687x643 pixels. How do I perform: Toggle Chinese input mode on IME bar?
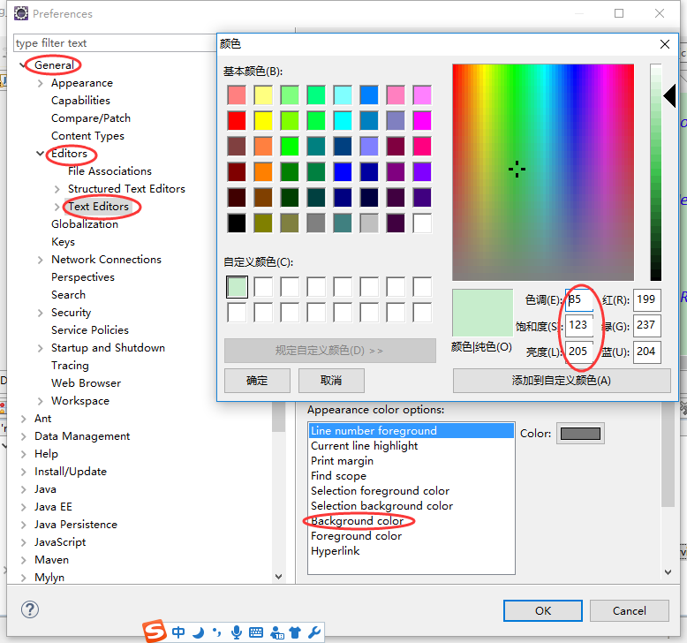tap(178, 632)
